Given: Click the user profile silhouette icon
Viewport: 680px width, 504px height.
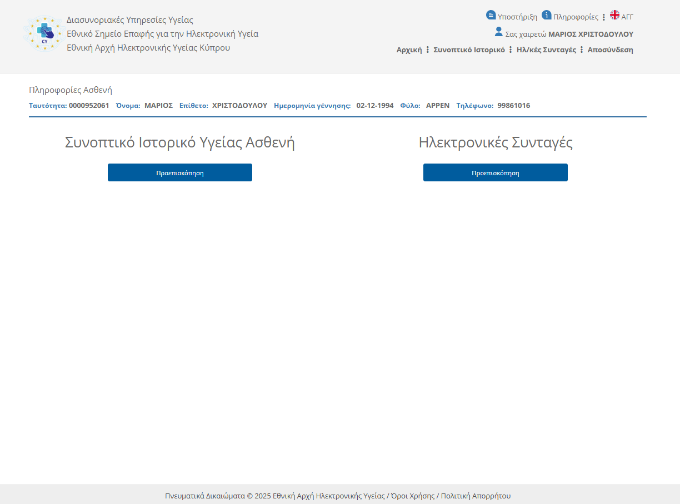Looking at the screenshot, I should tap(499, 32).
